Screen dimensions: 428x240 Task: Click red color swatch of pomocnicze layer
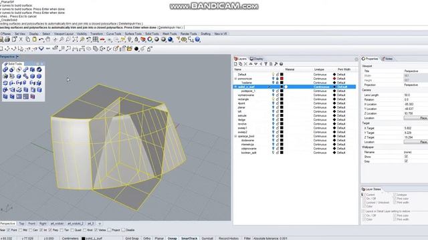282,79
